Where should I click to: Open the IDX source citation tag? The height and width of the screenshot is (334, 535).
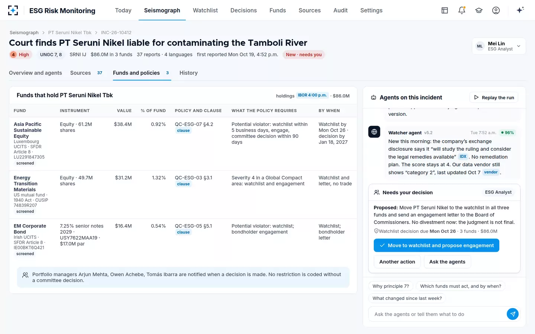[463, 157]
